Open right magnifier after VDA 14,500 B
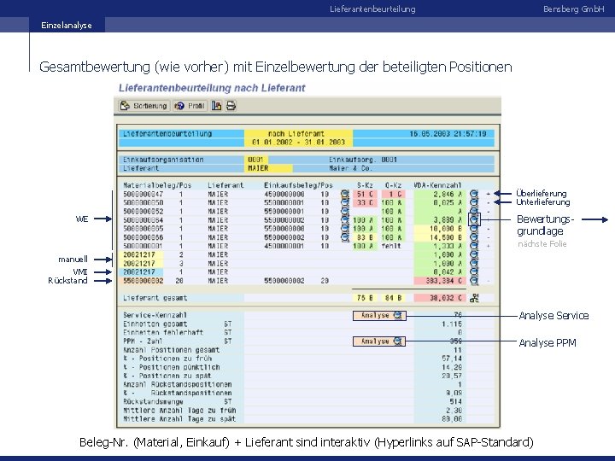This screenshot has height=461, width=615. 474,237
